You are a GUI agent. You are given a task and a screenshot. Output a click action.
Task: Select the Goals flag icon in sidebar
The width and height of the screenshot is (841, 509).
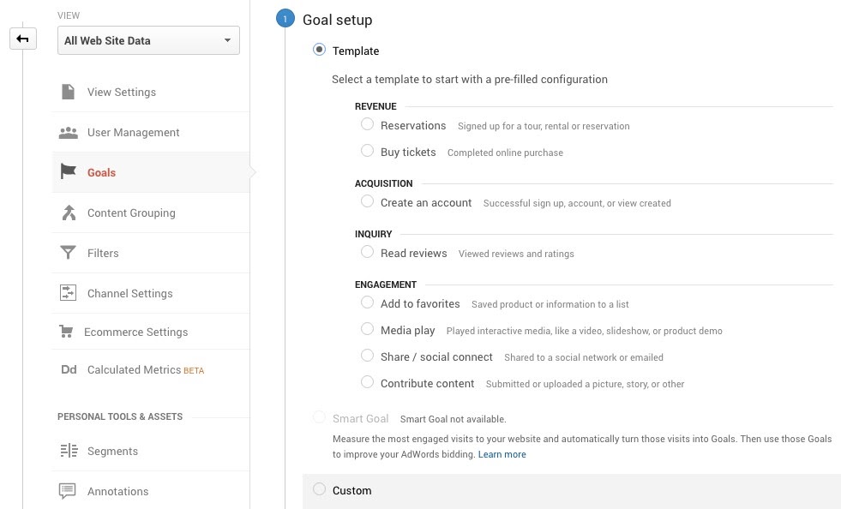click(x=68, y=171)
